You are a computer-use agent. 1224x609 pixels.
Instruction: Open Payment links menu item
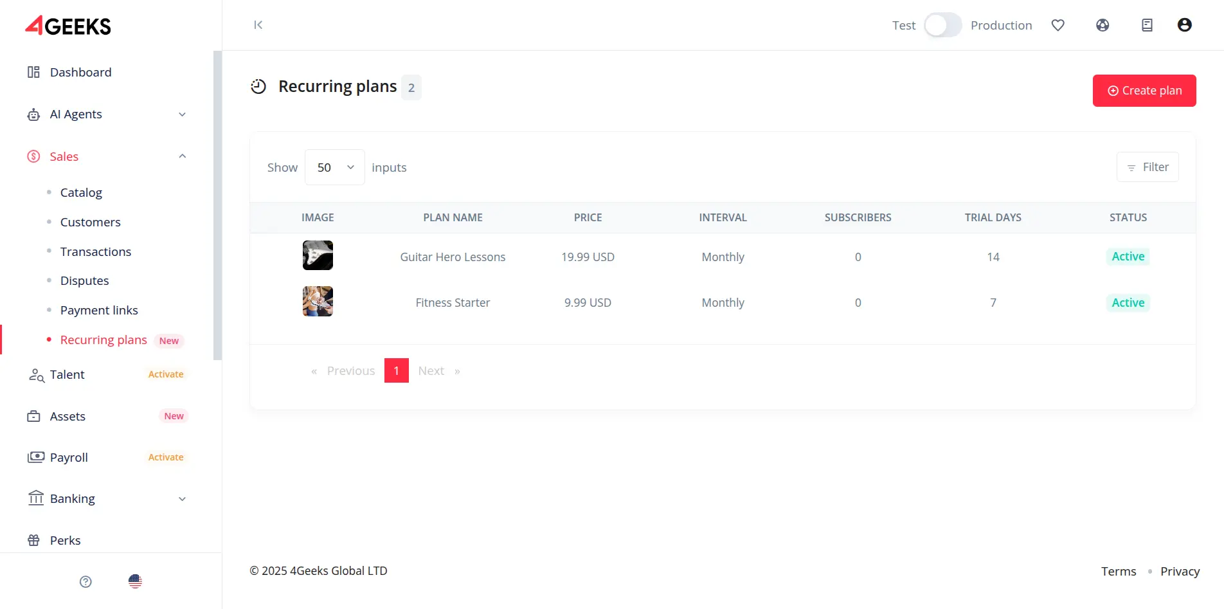click(99, 310)
